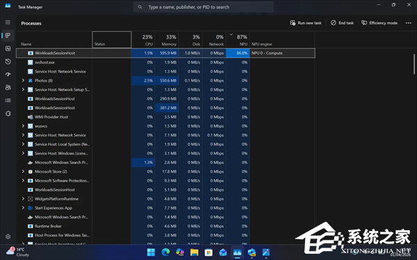Image resolution: width=417 pixels, height=260 pixels.
Task: Sort by the NPU engine column header
Action: [x=282, y=40]
